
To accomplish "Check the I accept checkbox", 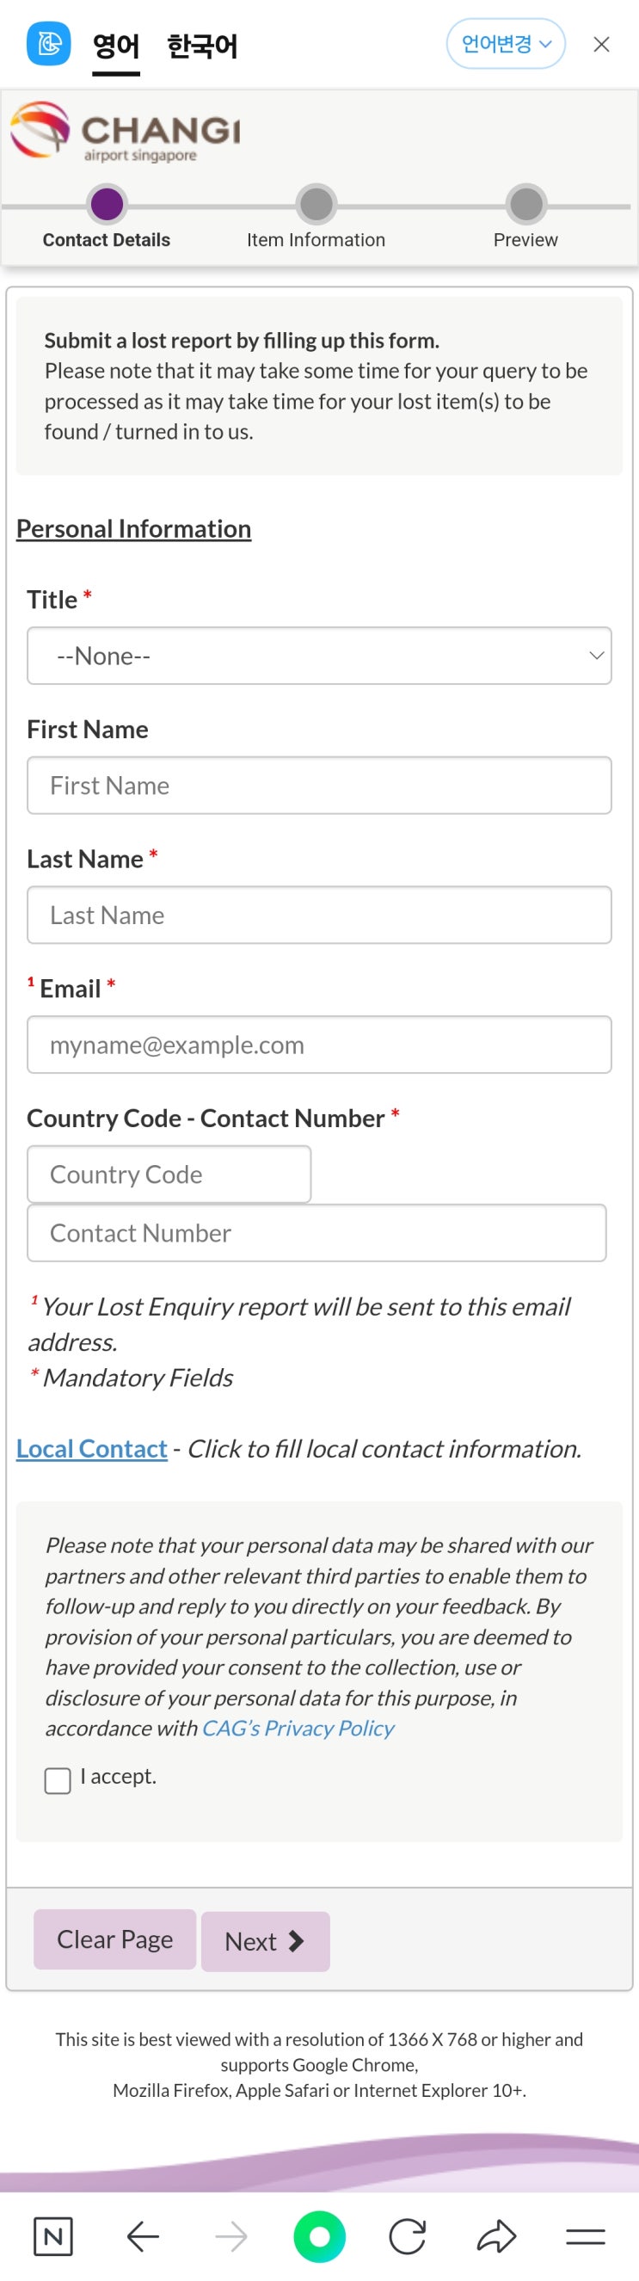I will pos(58,1780).
